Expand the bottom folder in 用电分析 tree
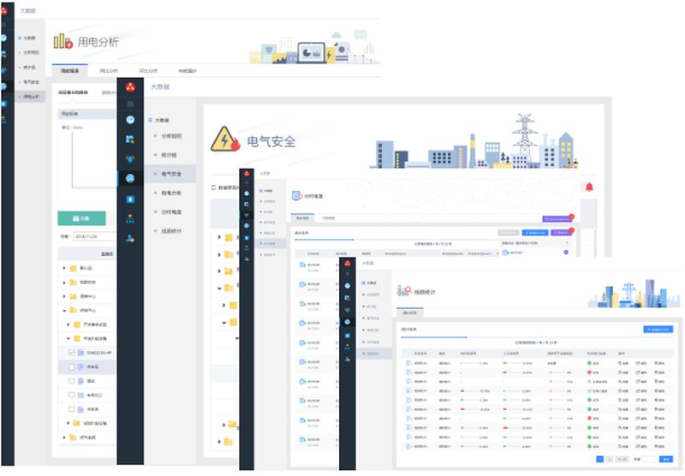The height and width of the screenshot is (476, 685). tap(65, 437)
